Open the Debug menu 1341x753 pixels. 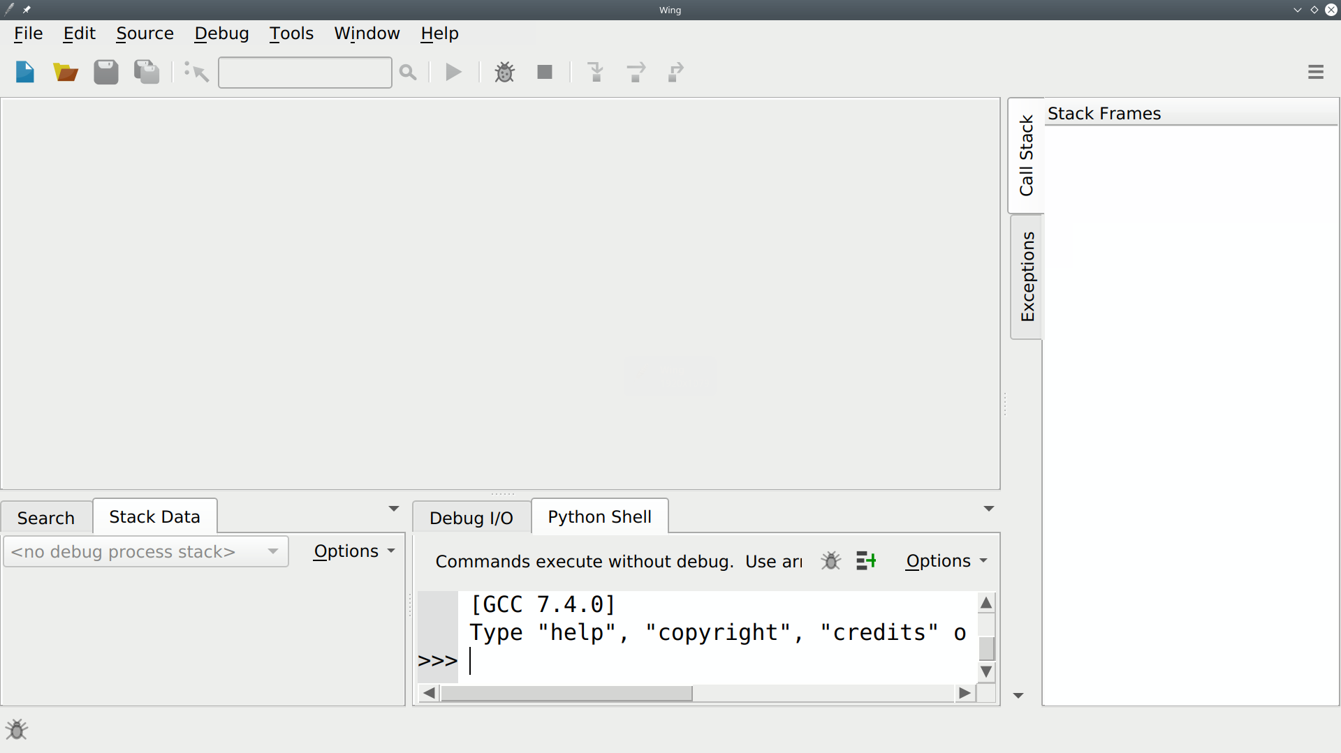[221, 33]
